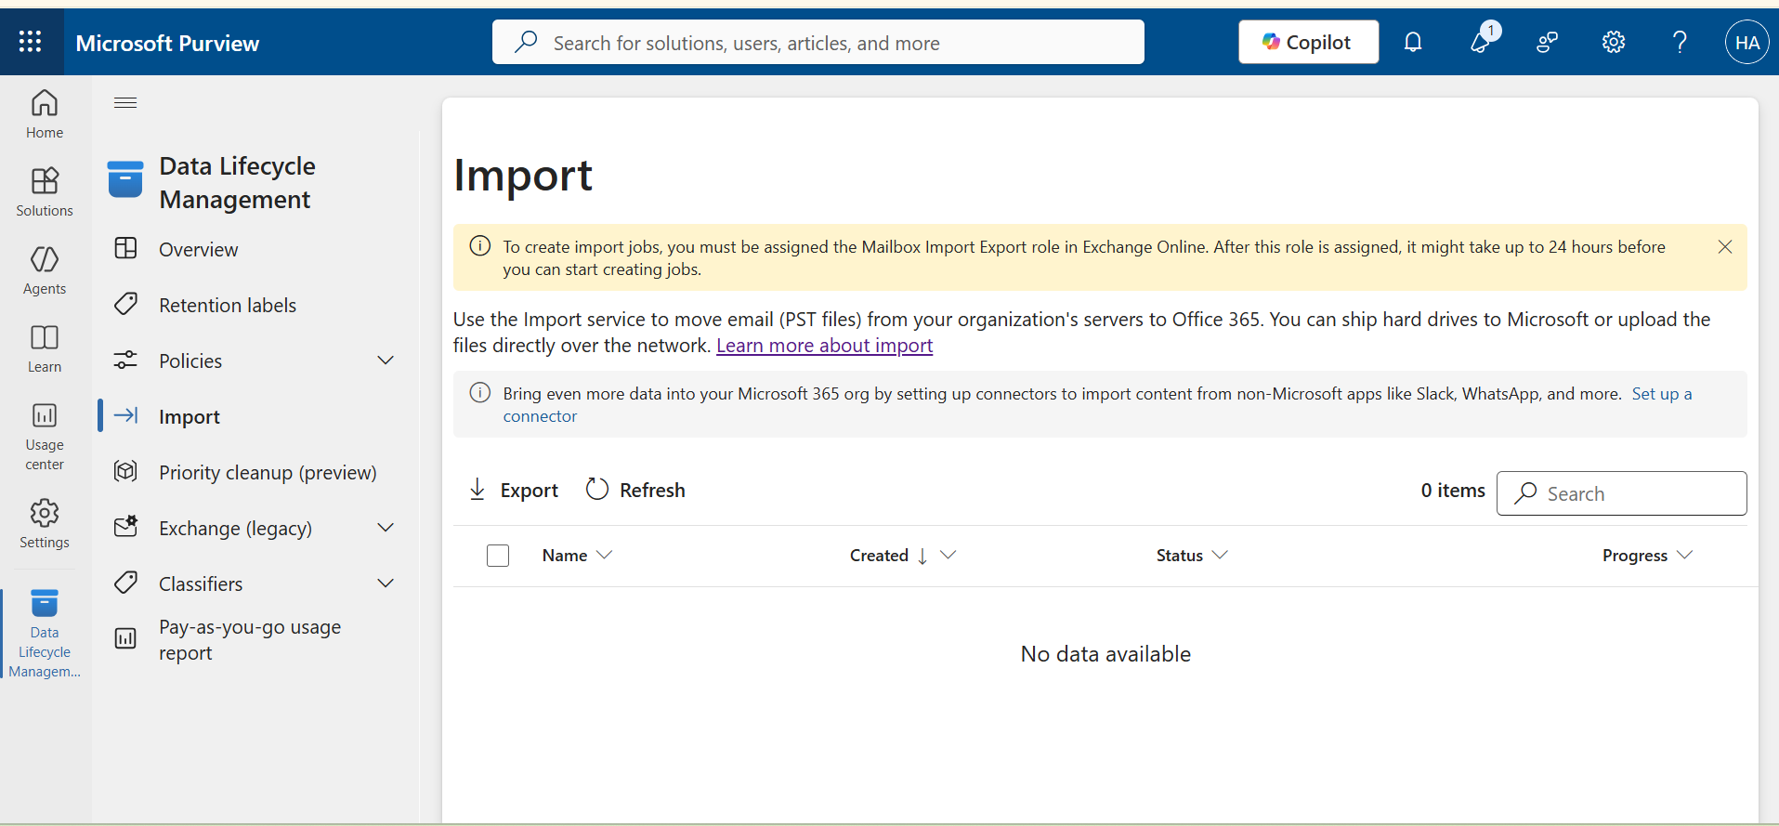Viewport: 1779px width, 826px height.
Task: Refresh the import jobs list
Action: coord(636,490)
